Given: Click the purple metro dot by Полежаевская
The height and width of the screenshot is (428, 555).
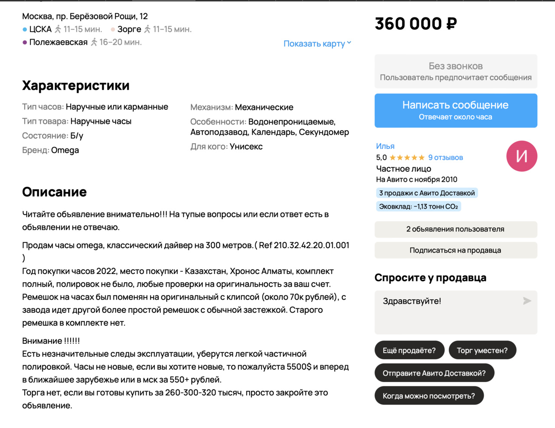Looking at the screenshot, I should click(25, 42).
